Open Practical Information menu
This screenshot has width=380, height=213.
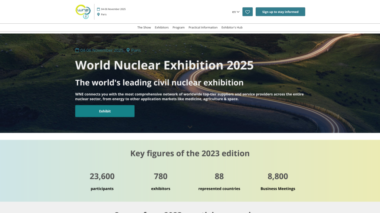pos(203,27)
